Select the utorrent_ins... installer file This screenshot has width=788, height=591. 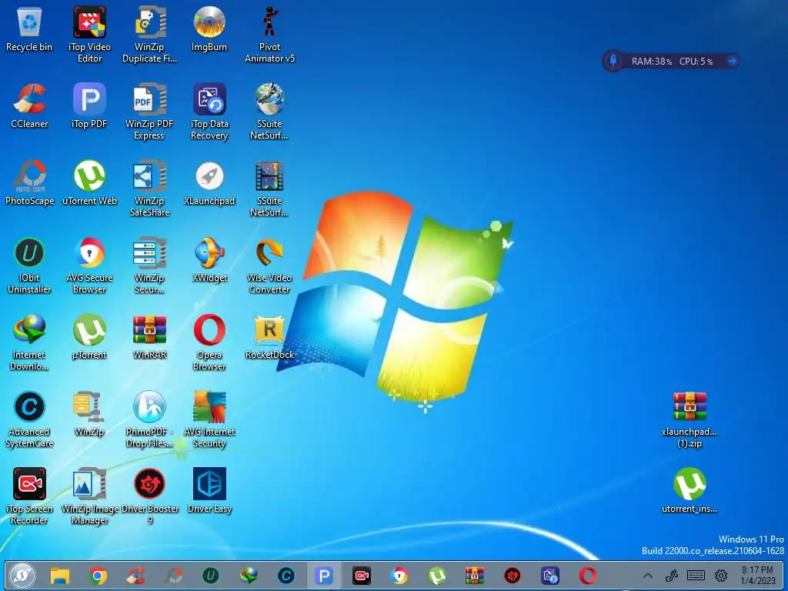689,490
